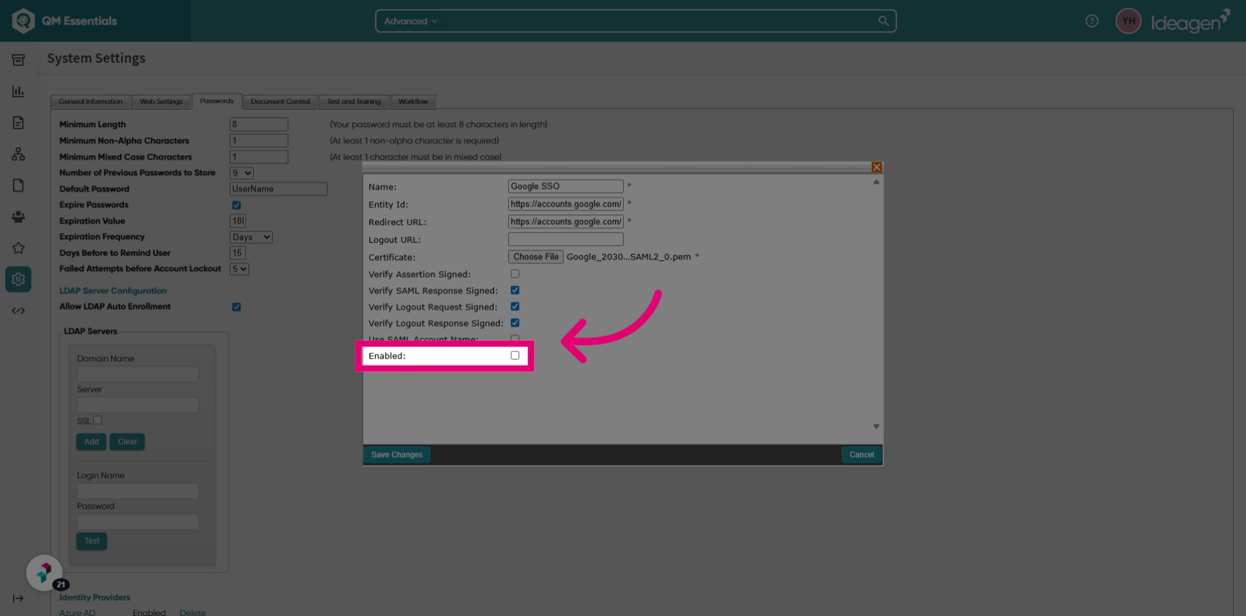Open Azure AD identity provider link
The height and width of the screenshot is (616, 1246).
point(77,612)
